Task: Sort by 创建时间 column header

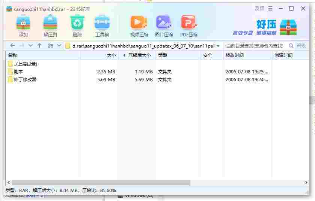Action: click(x=291, y=55)
